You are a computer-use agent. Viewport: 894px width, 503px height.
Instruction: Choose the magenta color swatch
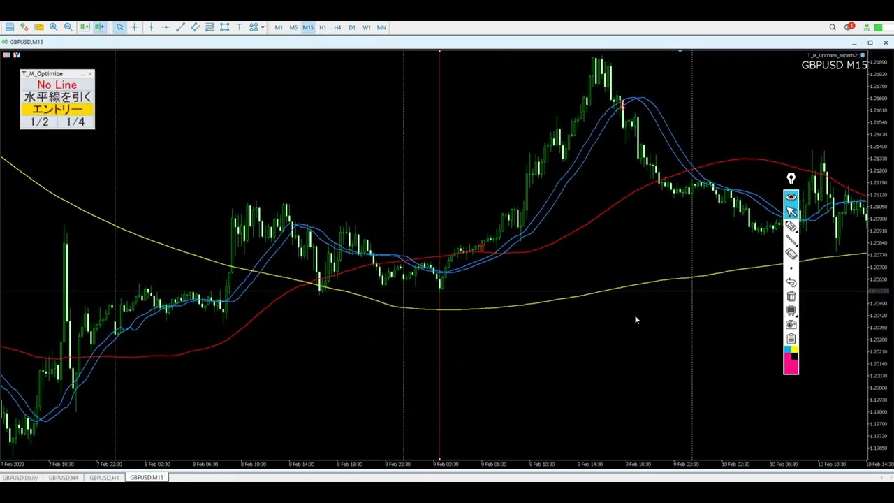click(791, 366)
